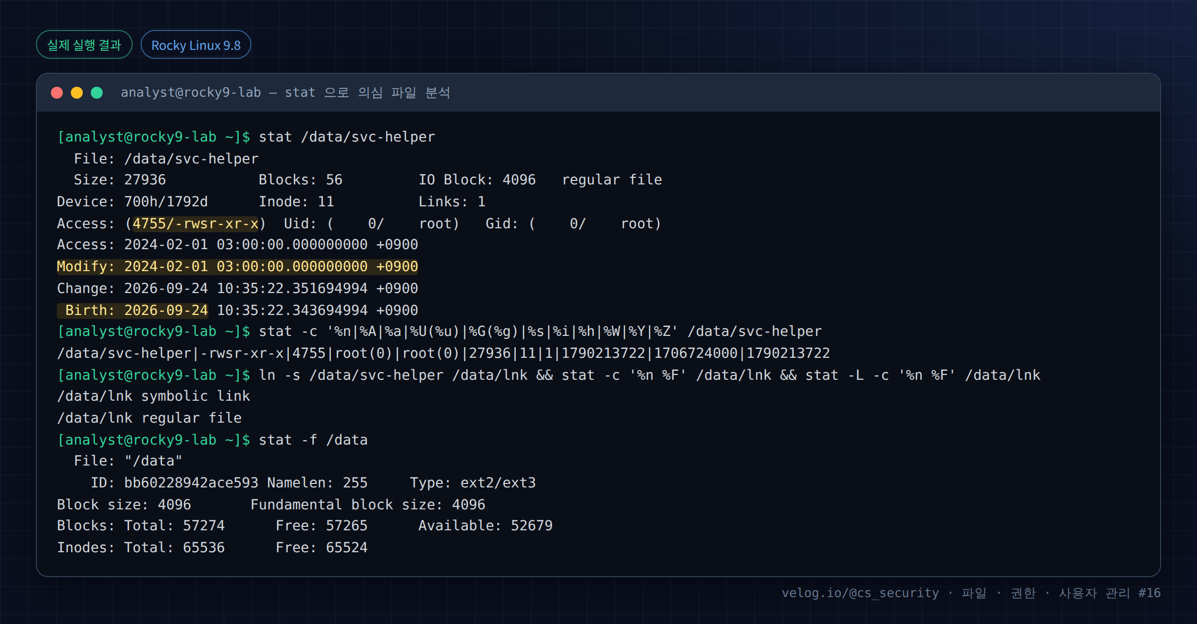
Task: Click the line 'File: "/data"'
Action: click(128, 461)
